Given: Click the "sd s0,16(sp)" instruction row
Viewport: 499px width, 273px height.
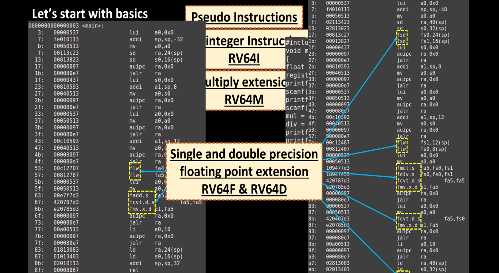Looking at the screenshot, I should tap(110, 60).
